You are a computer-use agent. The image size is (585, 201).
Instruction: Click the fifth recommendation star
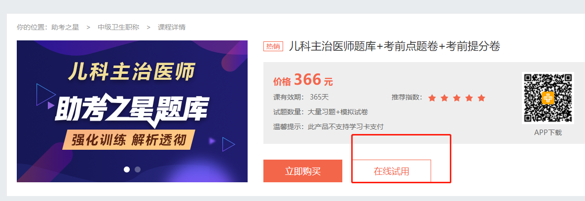point(481,98)
